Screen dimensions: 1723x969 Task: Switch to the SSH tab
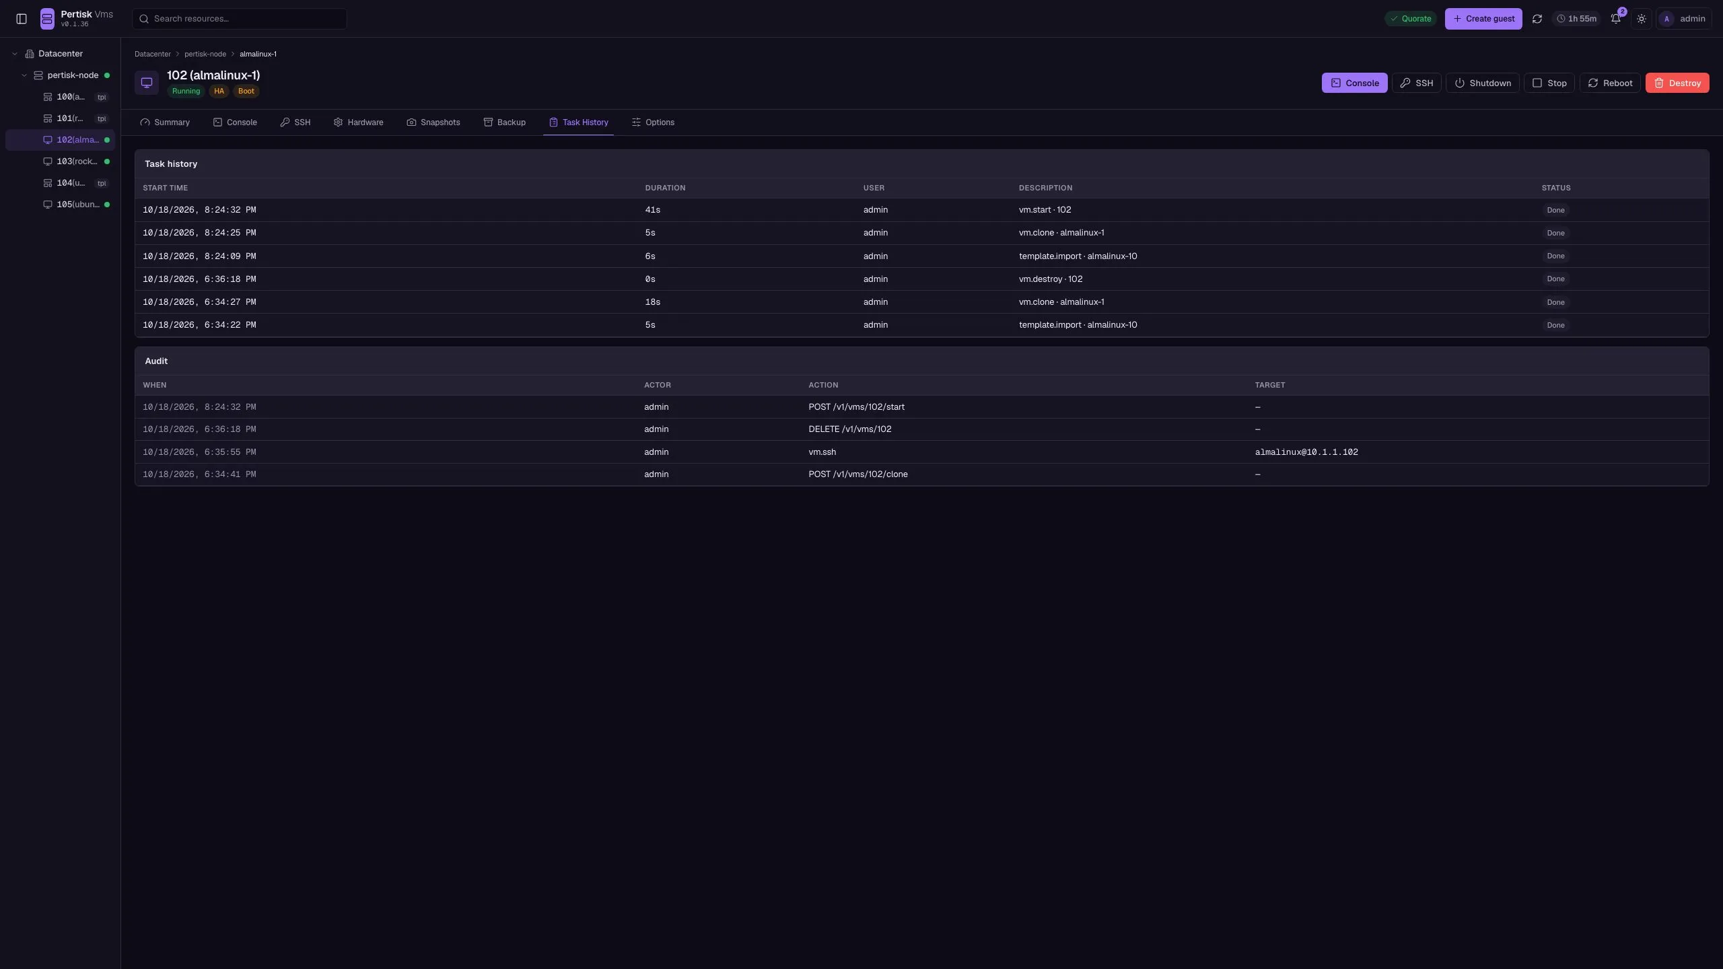295,122
